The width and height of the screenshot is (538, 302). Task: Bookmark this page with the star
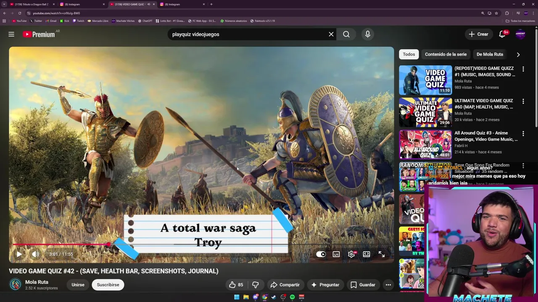496,13
